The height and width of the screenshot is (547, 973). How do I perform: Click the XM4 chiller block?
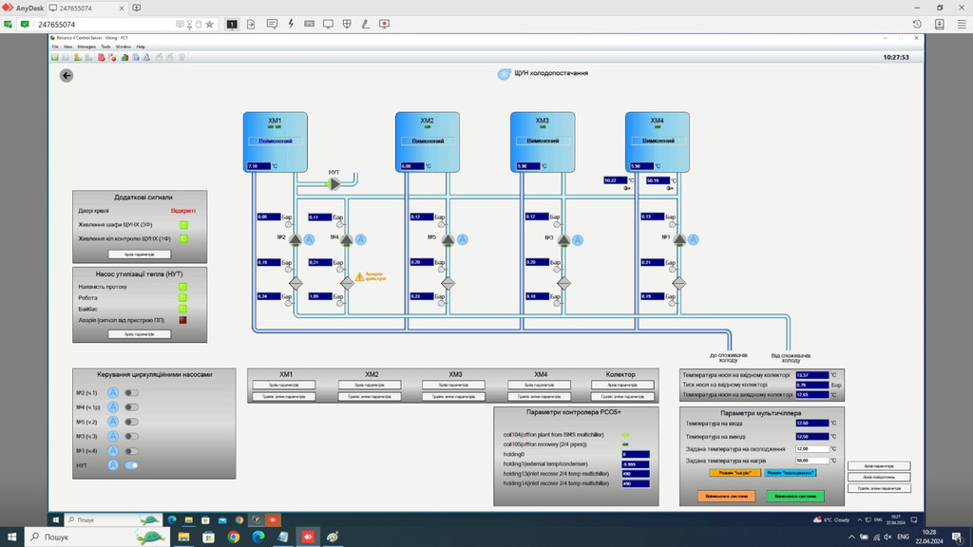[x=658, y=142]
